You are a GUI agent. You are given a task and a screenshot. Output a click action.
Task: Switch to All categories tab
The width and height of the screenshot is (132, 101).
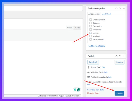click(x=94, y=14)
